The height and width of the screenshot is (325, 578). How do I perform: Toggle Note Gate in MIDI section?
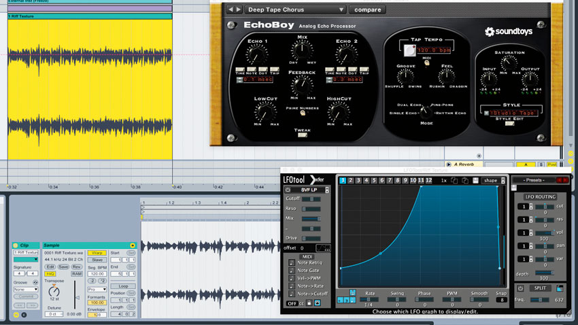(x=292, y=271)
